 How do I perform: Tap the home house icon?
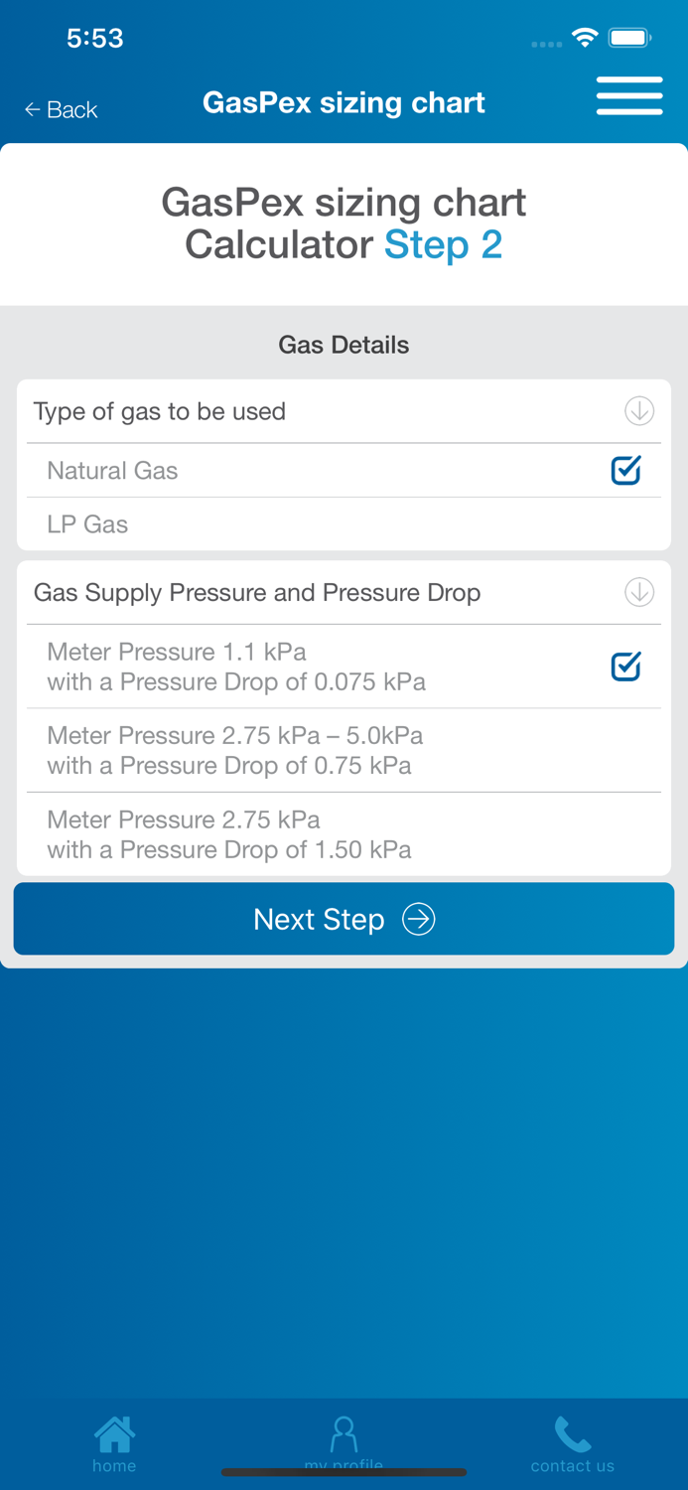click(x=114, y=1435)
